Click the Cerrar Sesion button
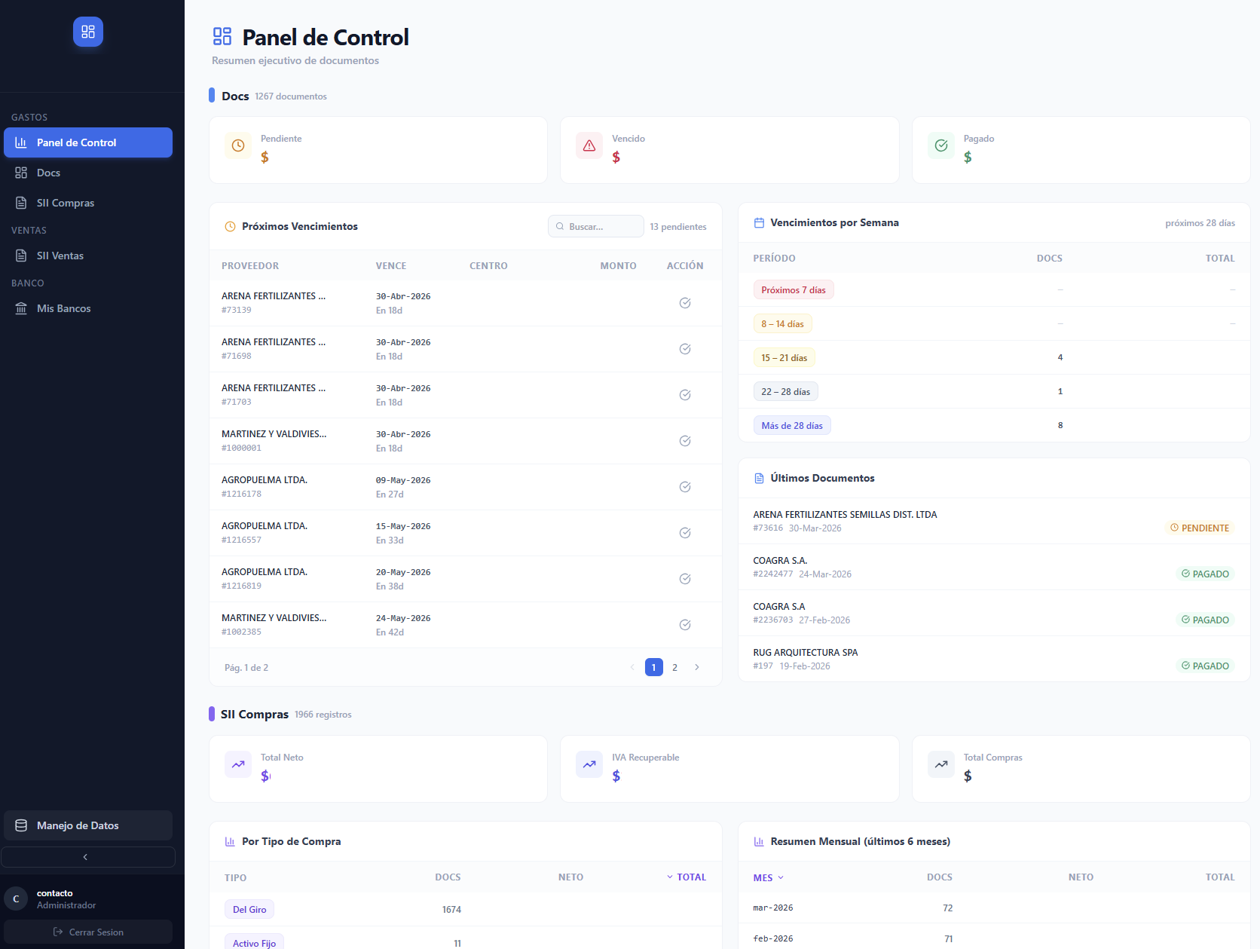This screenshot has width=1260, height=949. (88, 932)
